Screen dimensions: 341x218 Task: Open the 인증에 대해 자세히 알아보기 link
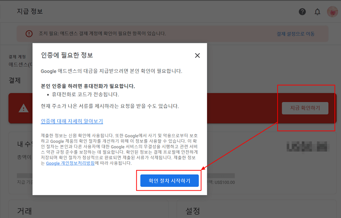coord(72,121)
